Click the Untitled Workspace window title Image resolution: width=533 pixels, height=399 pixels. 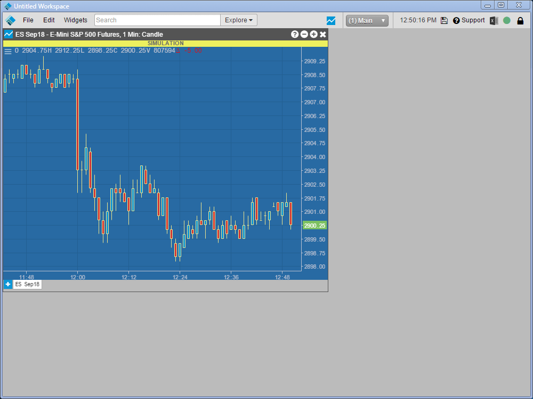point(41,6)
